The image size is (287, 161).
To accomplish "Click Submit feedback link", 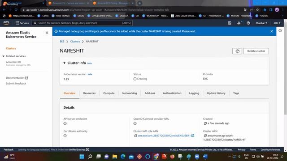I will click(16, 84).
